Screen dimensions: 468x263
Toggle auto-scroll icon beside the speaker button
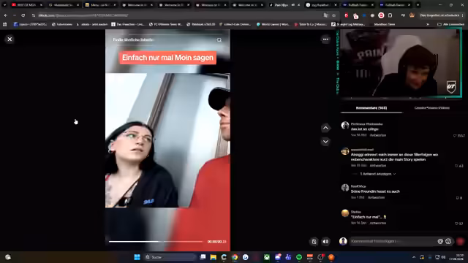(x=314, y=242)
